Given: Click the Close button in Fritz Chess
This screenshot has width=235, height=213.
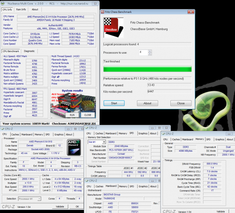Looking at the screenshot, I should 181,103.
